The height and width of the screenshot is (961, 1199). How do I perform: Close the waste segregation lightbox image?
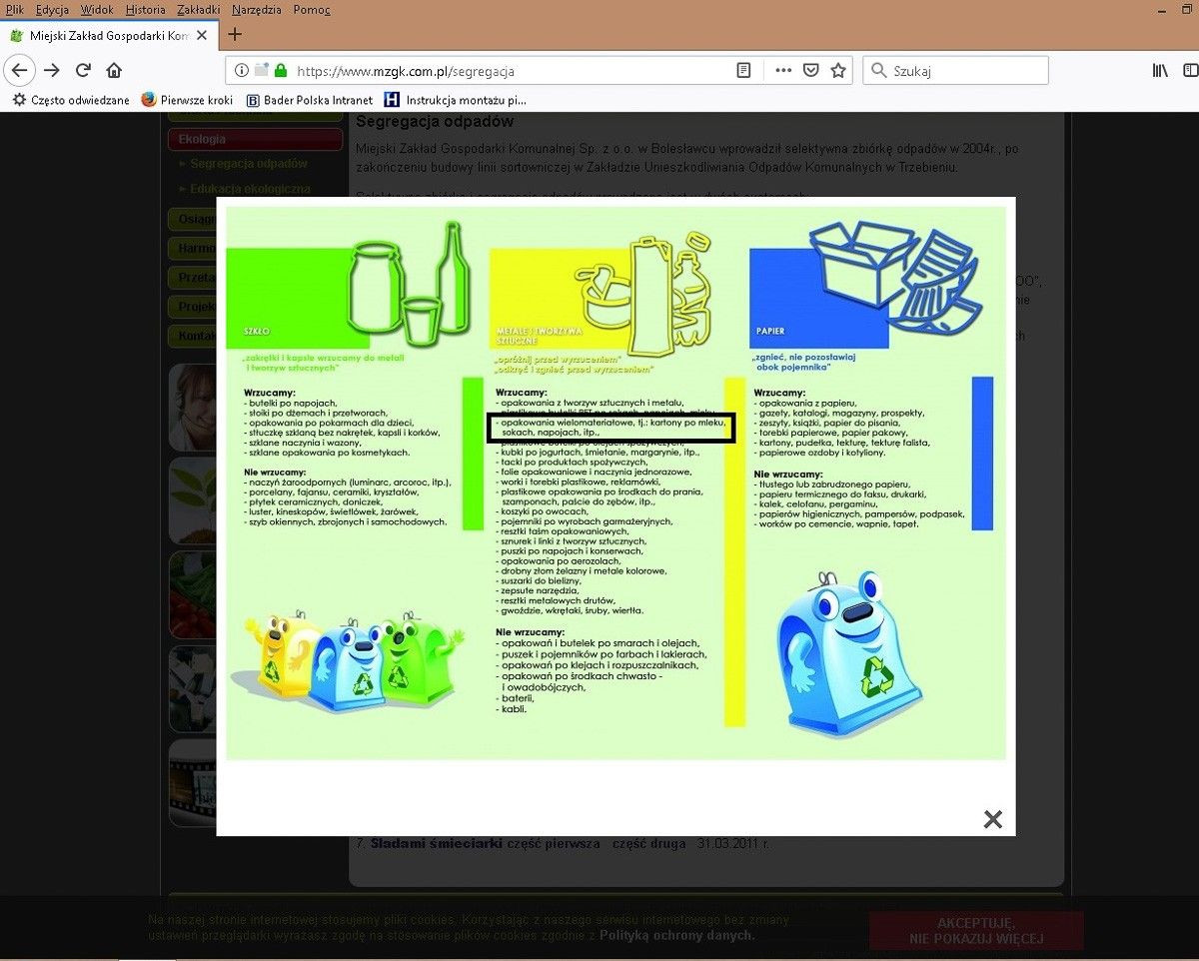click(x=992, y=819)
